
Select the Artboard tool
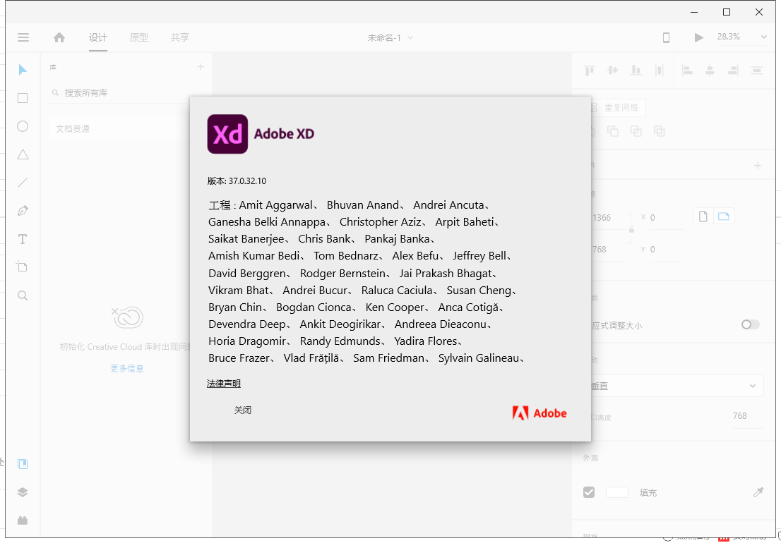[23, 267]
